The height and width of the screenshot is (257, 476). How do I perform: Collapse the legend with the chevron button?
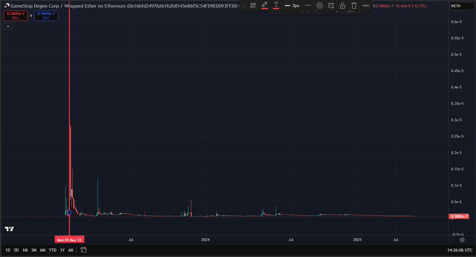(x=8, y=26)
